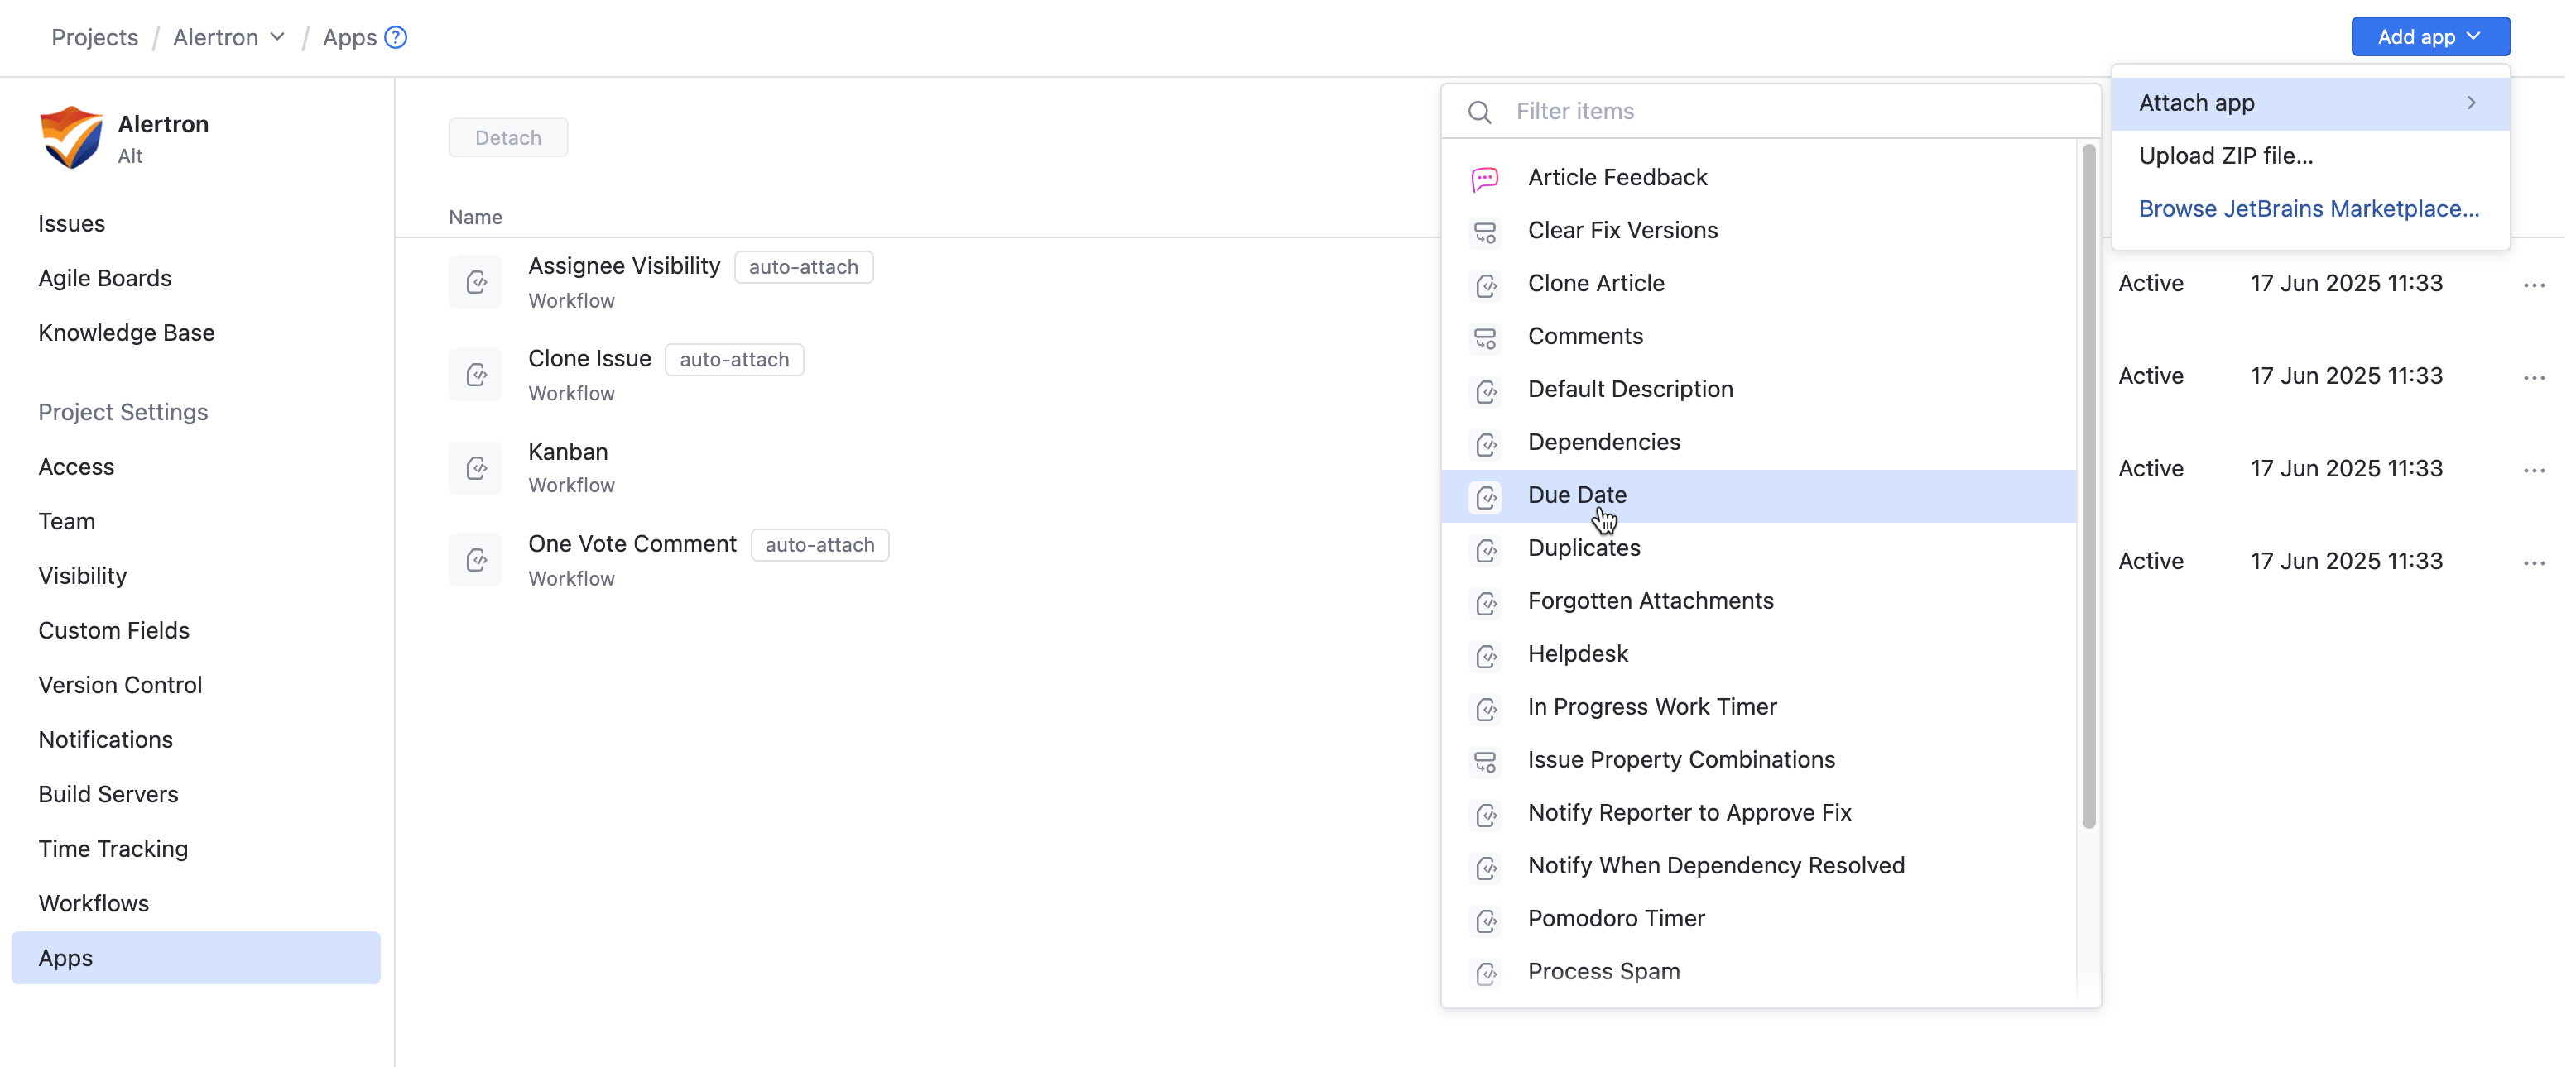2576x1067 pixels.
Task: Click the Article Feedback app icon
Action: coord(1486,179)
